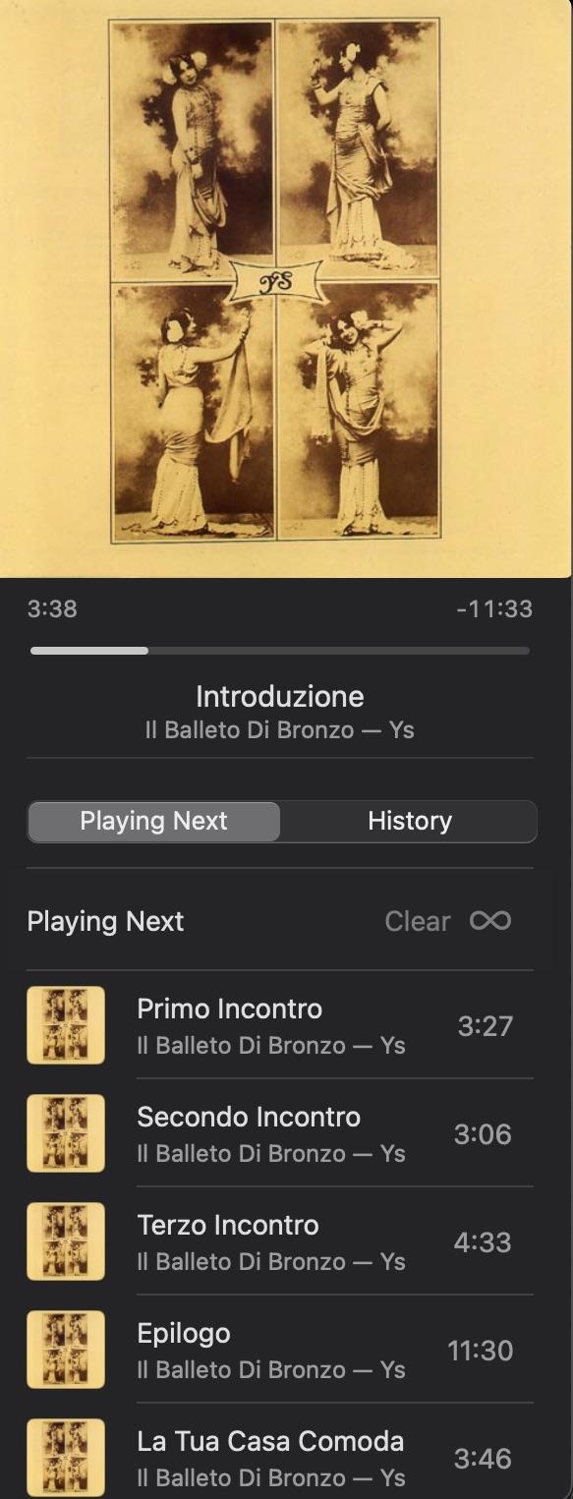573x1499 pixels.
Task: Click the Introduzione now-playing title
Action: click(x=280, y=696)
